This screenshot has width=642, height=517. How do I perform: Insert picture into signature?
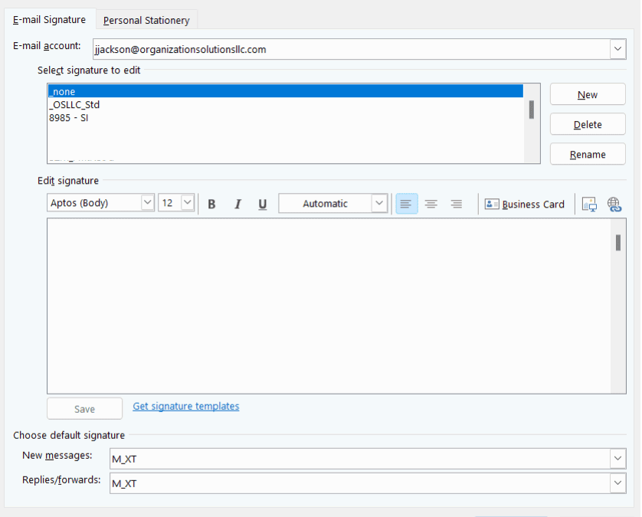(x=589, y=204)
